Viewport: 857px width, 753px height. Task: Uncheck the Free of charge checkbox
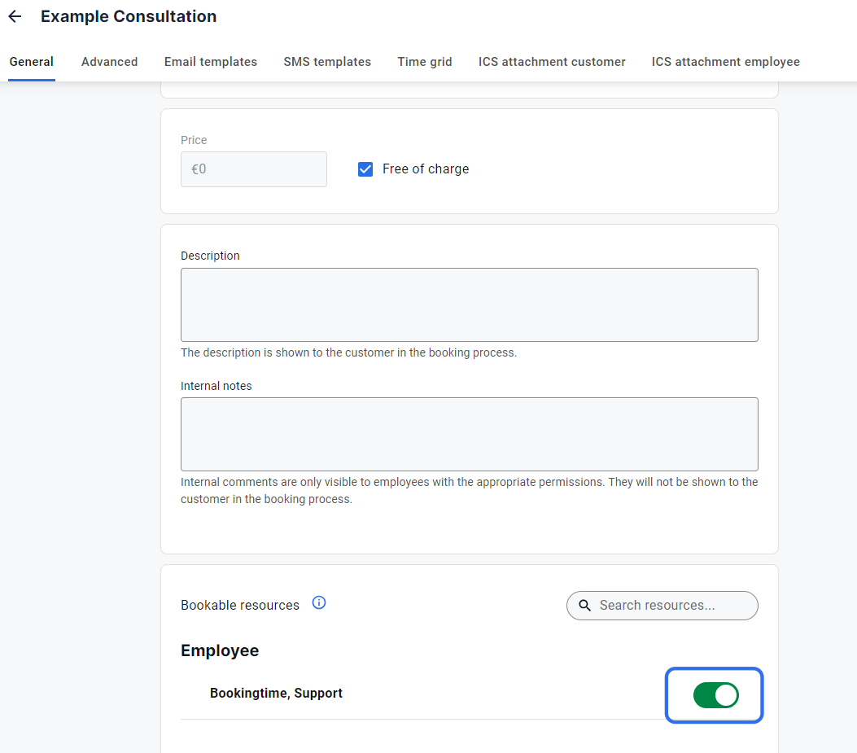tap(365, 169)
